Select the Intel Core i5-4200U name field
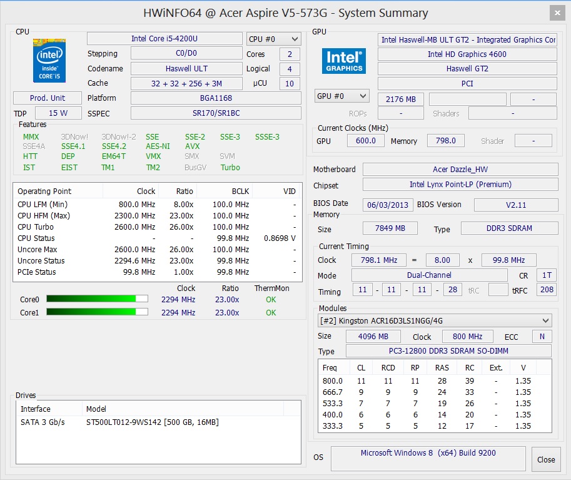This screenshot has height=480, width=571. tap(164, 39)
